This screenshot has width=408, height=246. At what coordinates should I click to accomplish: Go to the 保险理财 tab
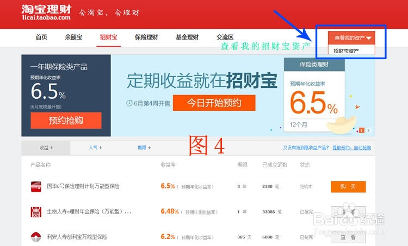tap(146, 37)
